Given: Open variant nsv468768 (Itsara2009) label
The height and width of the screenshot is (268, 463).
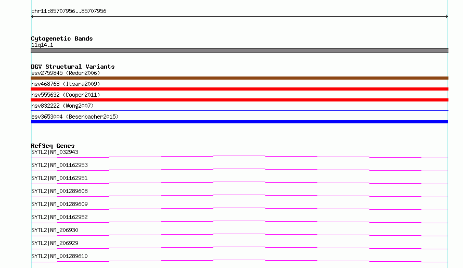Looking at the screenshot, I should [x=66, y=84].
